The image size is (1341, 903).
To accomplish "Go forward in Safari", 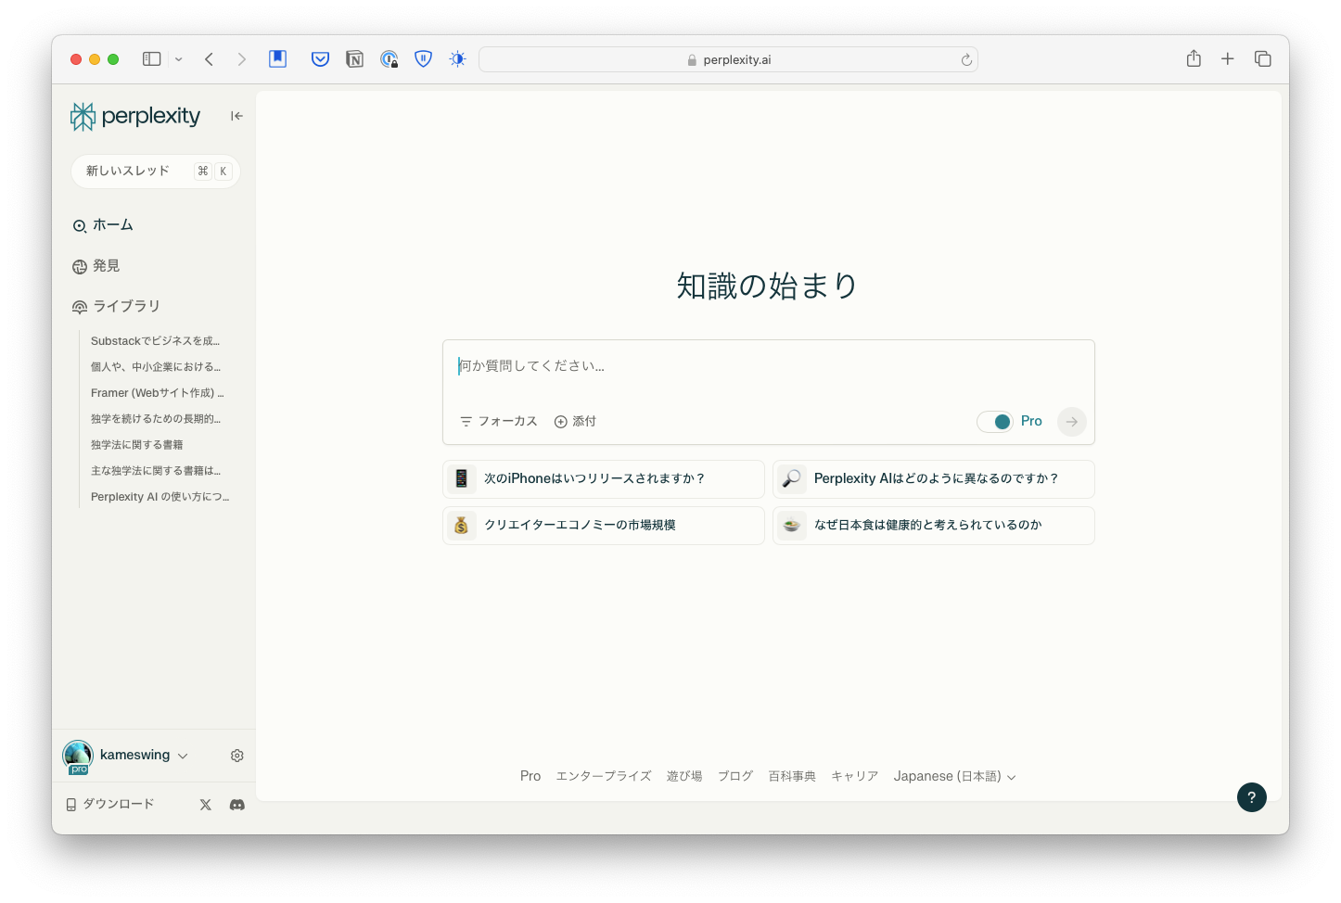I will [x=242, y=59].
